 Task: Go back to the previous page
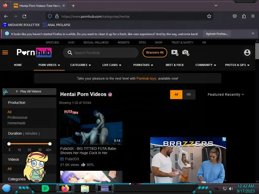pos(6,16)
